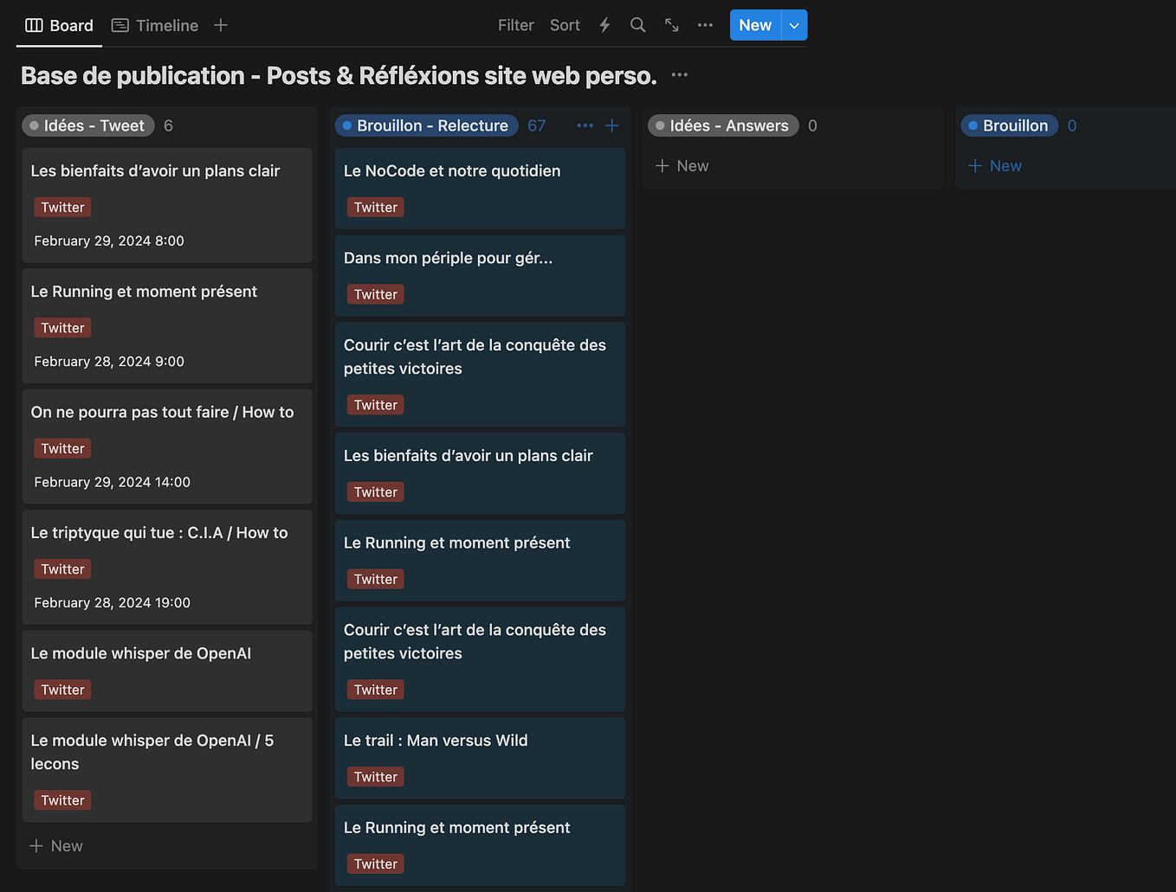The width and height of the screenshot is (1176, 892).
Task: Click the 6 count beside Idées - Tweet
Action: coord(168,125)
